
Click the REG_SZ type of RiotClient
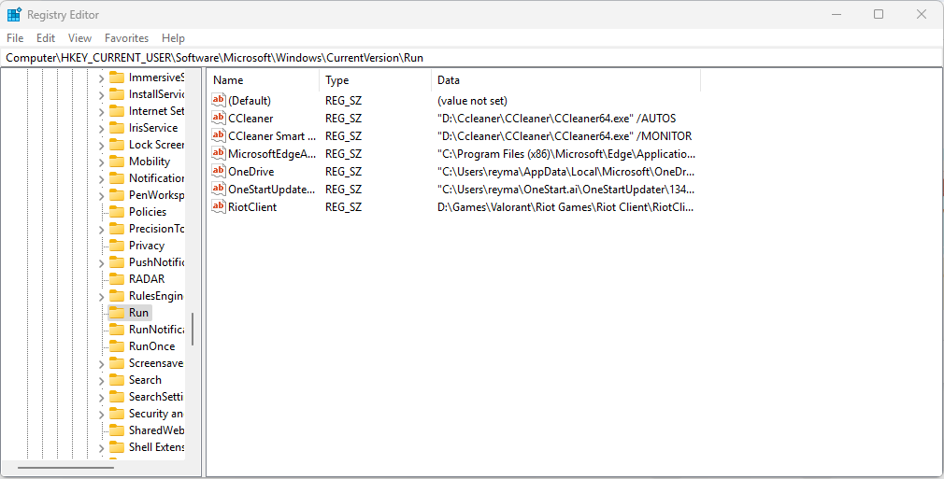pos(344,207)
